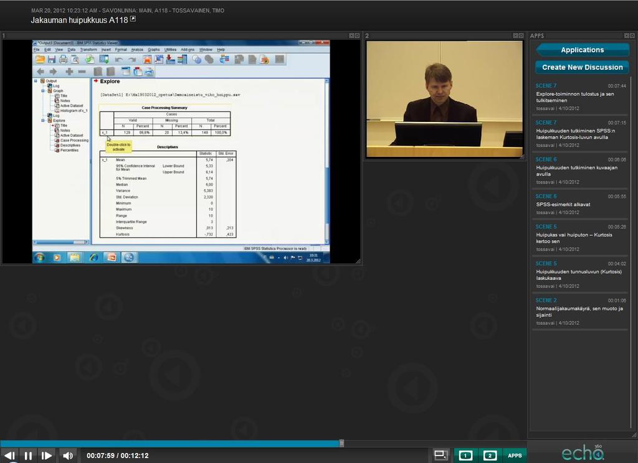The image size is (638, 463).
Task: Click the SPSS Go to Case icon
Action: tap(159, 60)
